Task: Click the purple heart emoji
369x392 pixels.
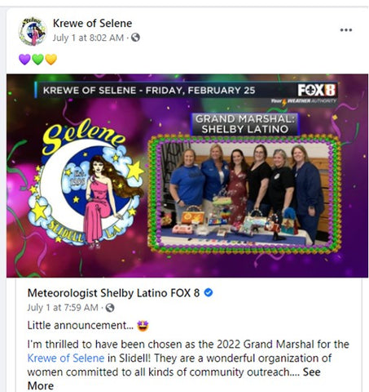Action: click(24, 59)
